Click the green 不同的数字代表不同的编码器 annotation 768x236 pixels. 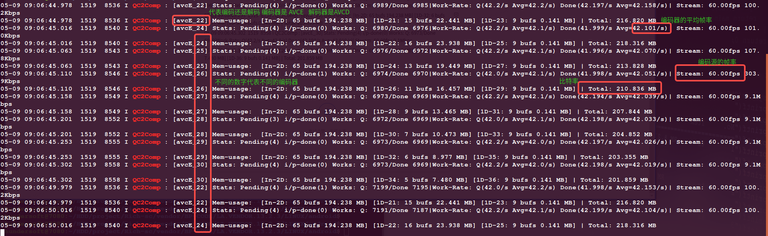(256, 82)
